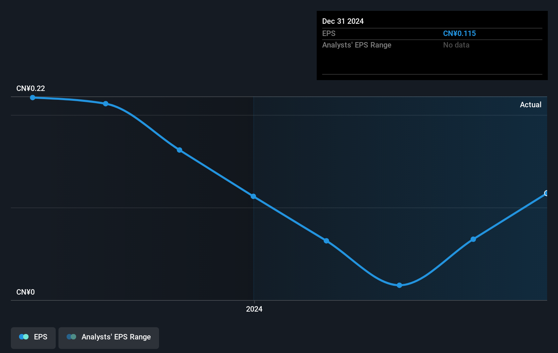The width and height of the screenshot is (558, 353).
Task: Select the first EPS data point at CN¥0.22
Action: point(33,97)
